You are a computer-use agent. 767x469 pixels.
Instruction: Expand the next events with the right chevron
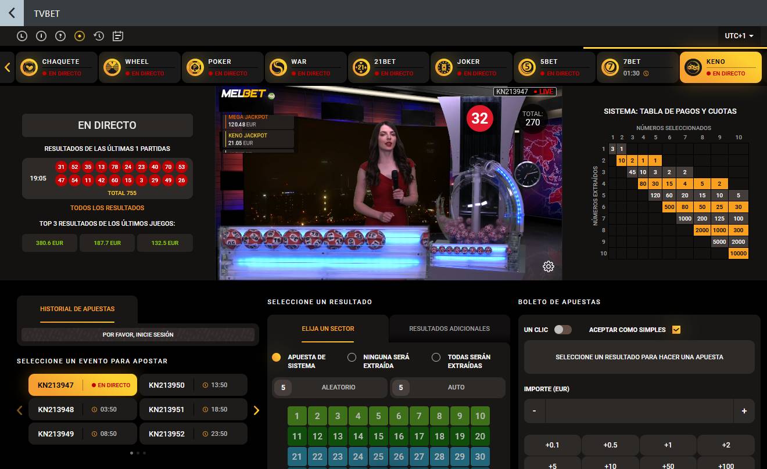256,410
